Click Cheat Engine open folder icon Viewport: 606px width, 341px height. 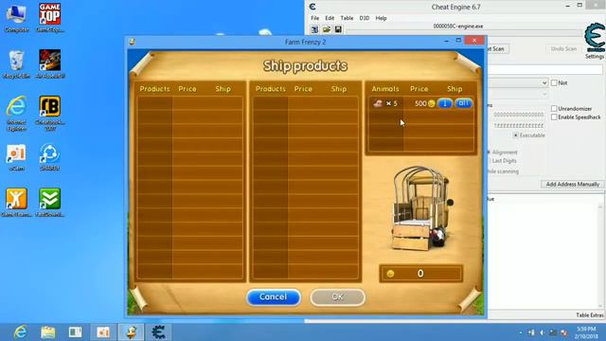[327, 29]
